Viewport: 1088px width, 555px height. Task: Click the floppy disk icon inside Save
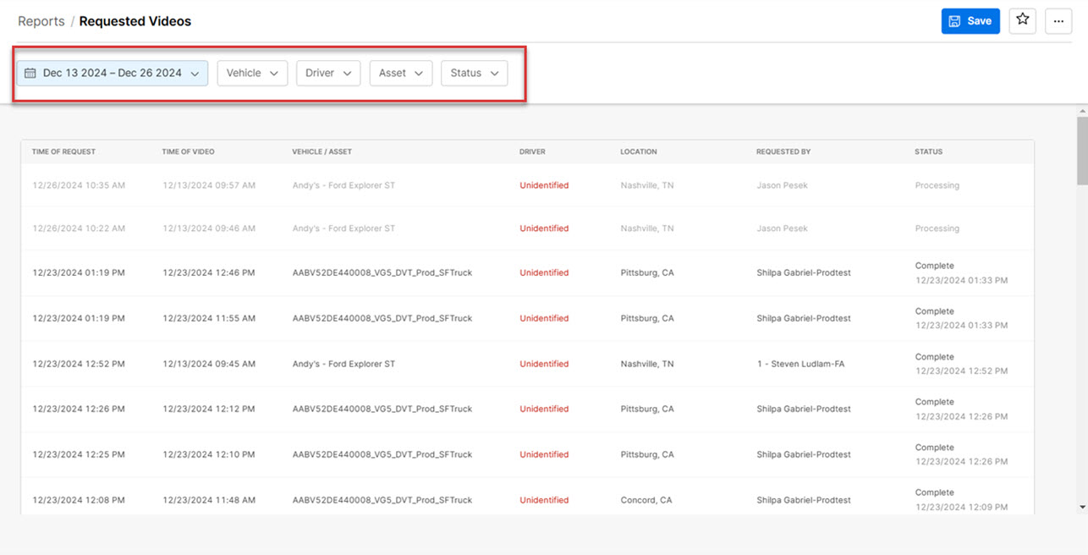pos(955,20)
